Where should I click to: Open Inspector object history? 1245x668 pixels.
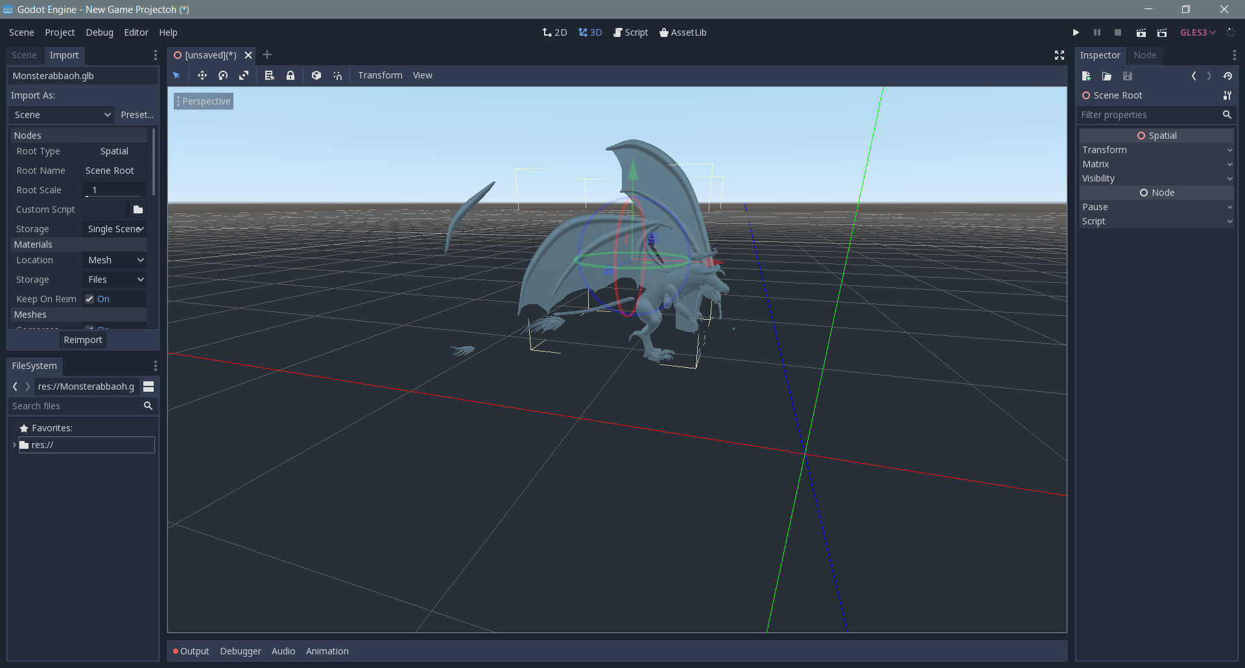1228,76
